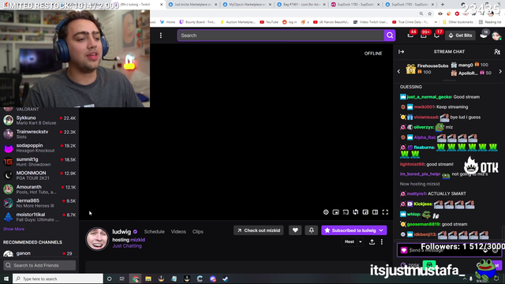Open sodapoppin channel in sidebar
The width and height of the screenshot is (505, 284).
pyautogui.click(x=39, y=148)
